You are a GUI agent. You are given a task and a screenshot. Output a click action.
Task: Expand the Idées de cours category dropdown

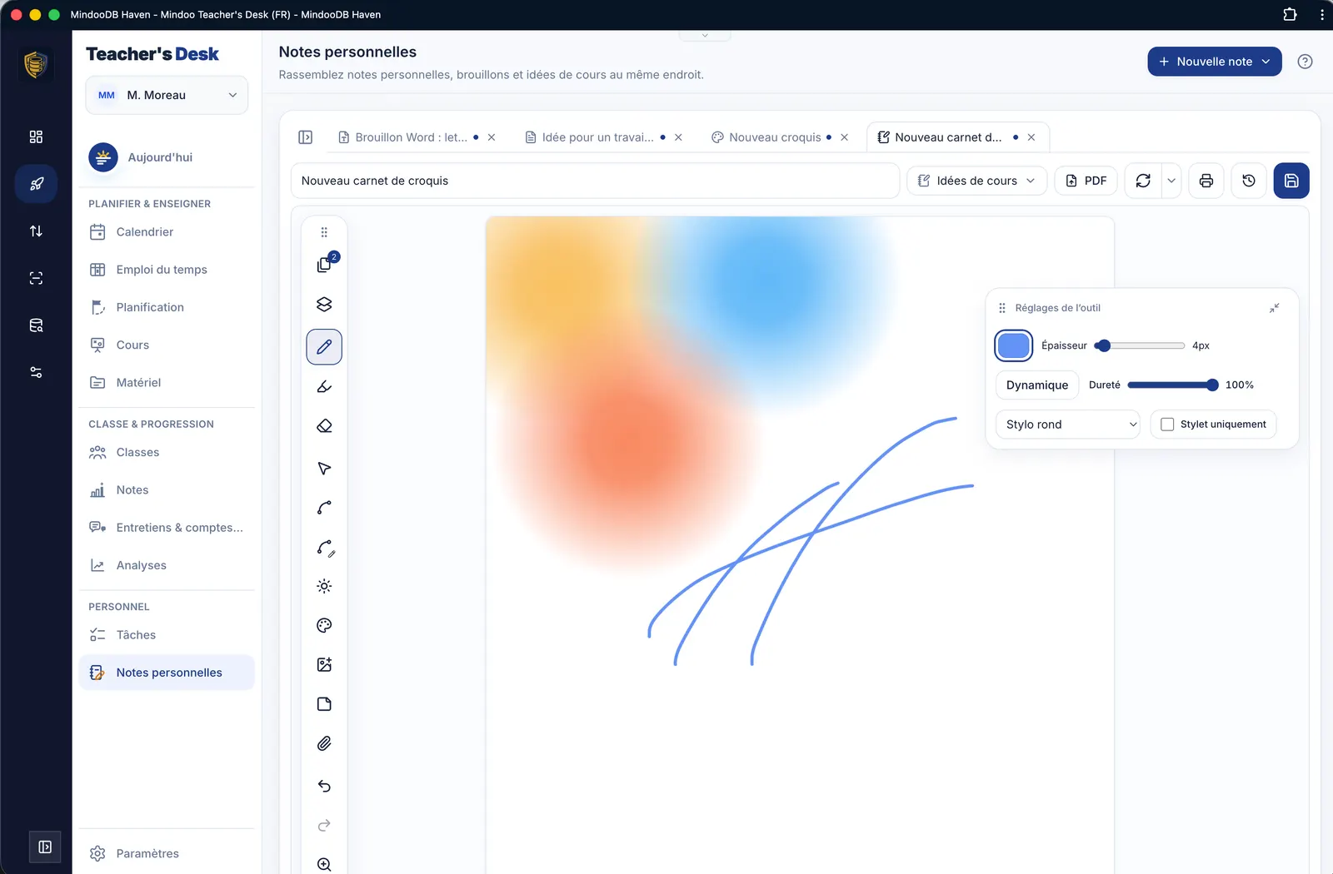click(976, 181)
